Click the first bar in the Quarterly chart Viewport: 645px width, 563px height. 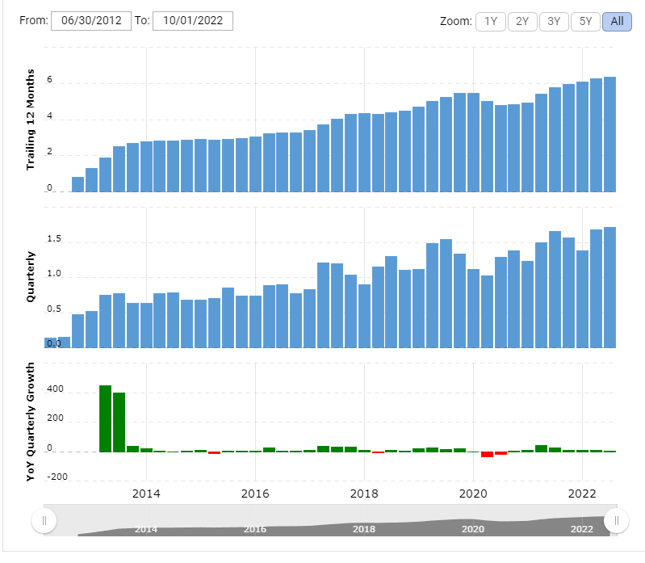(50, 342)
